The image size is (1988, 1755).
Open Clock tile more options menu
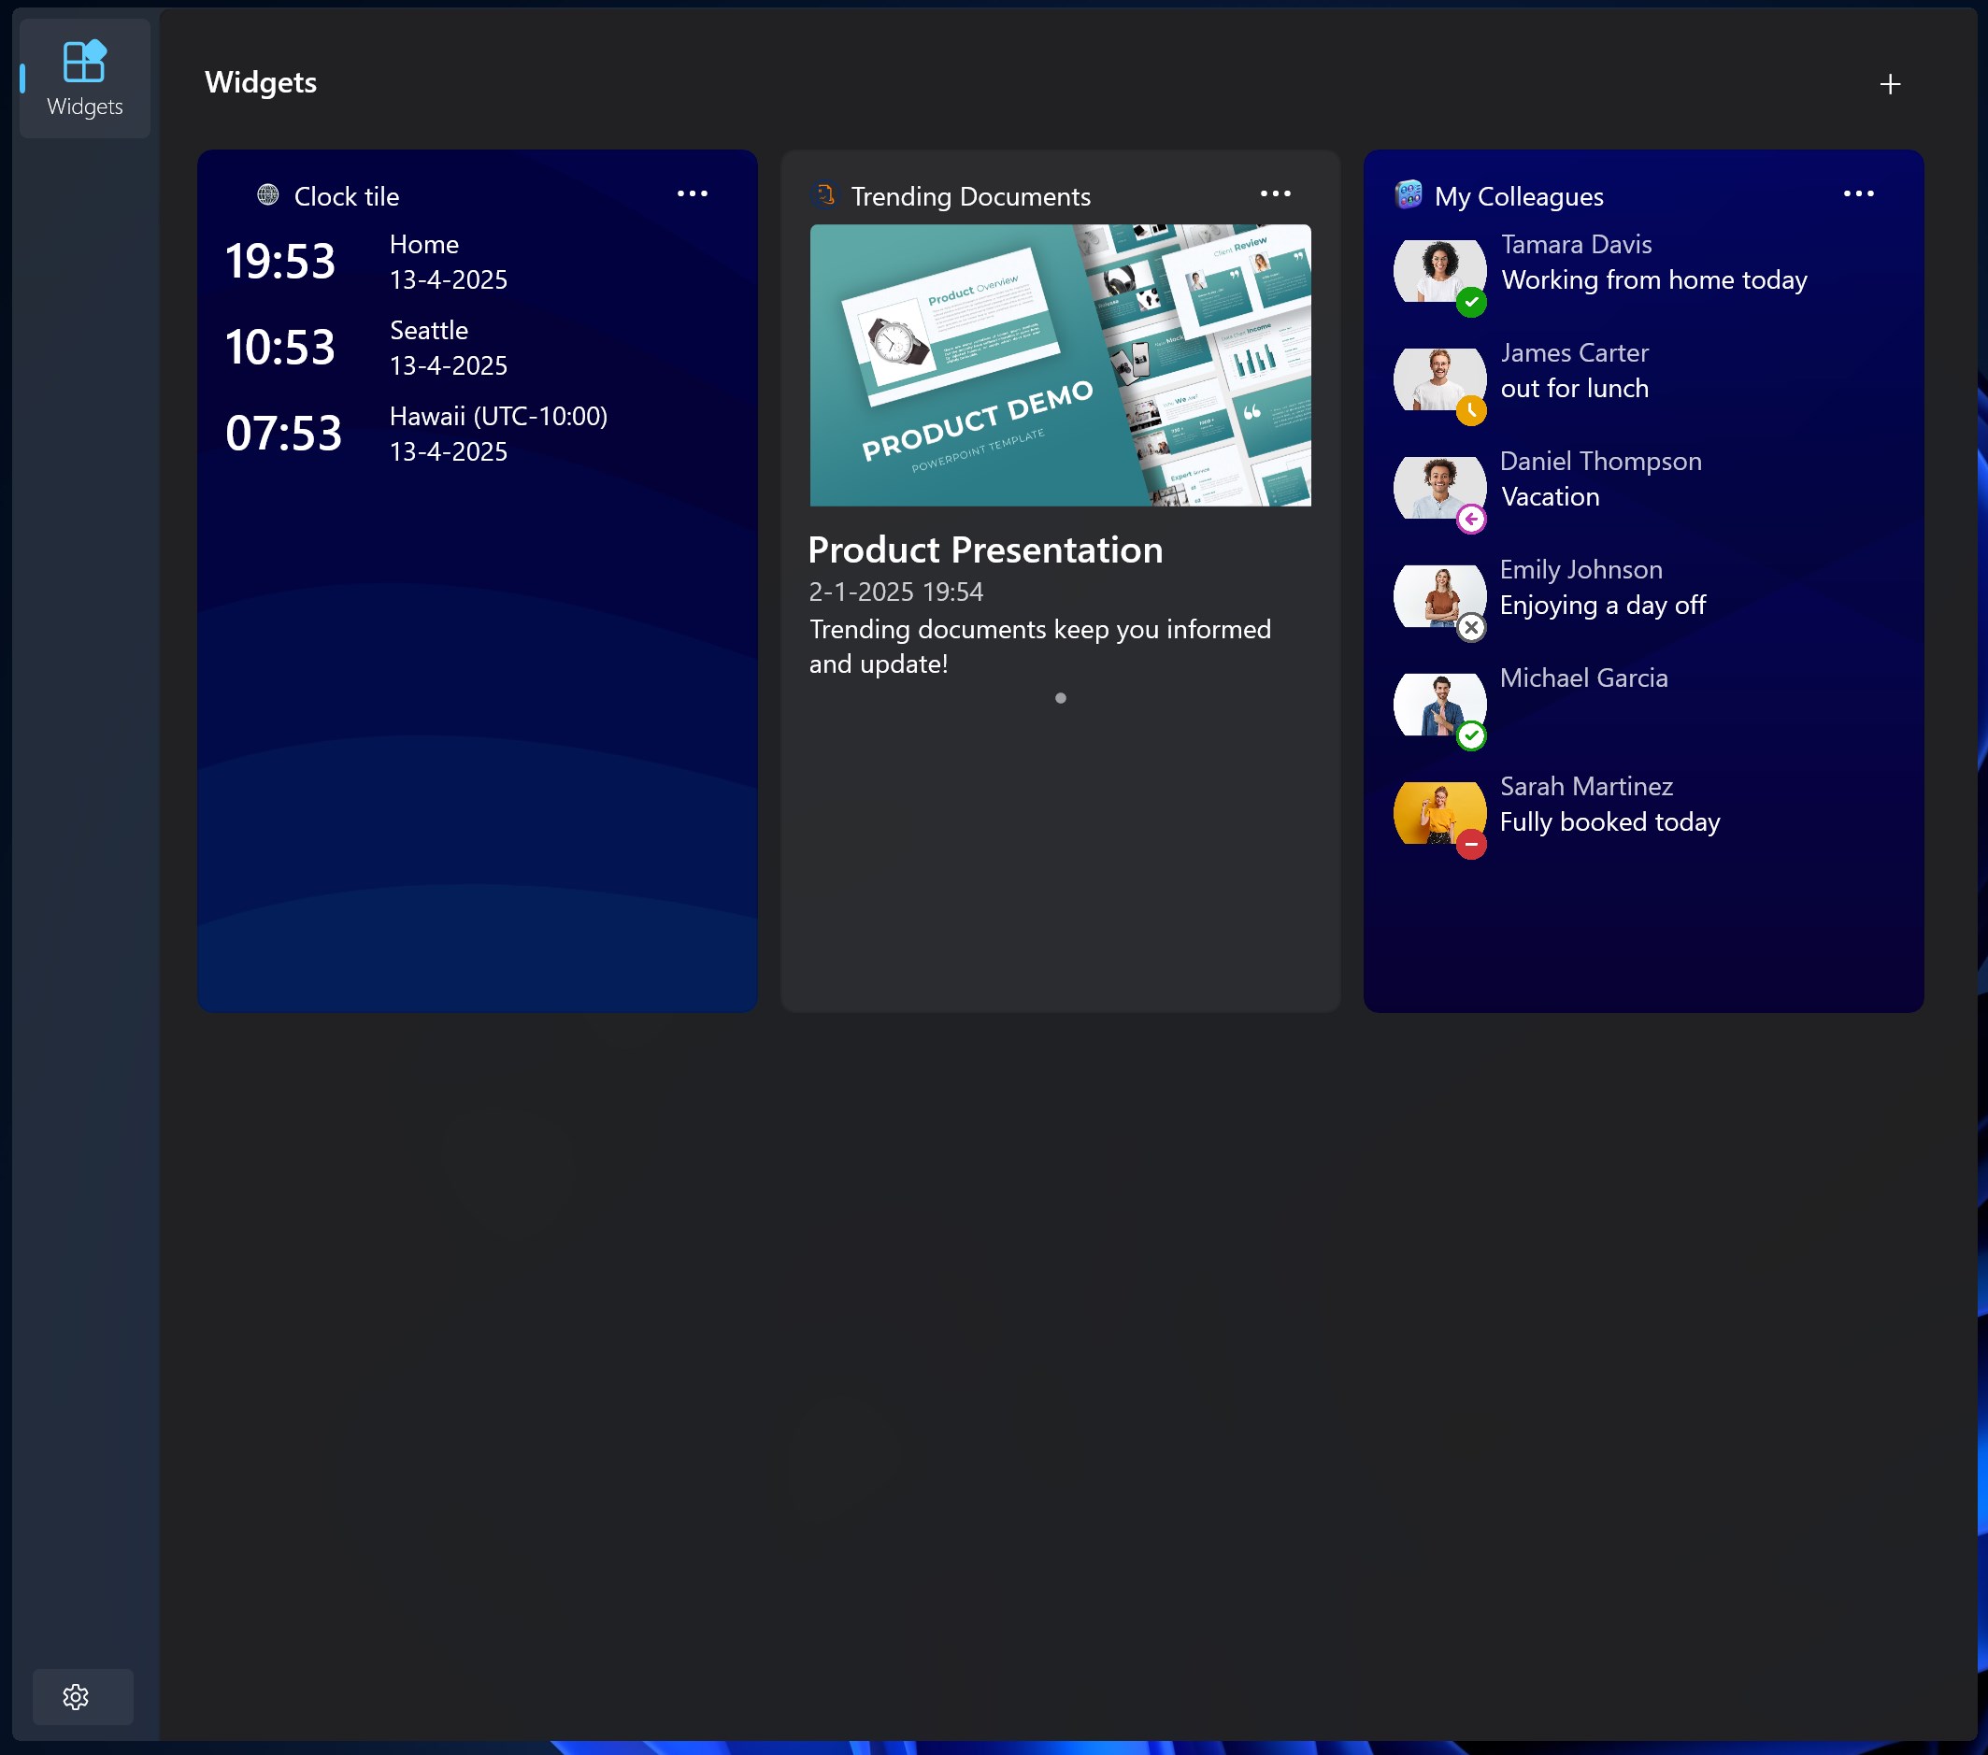692,194
